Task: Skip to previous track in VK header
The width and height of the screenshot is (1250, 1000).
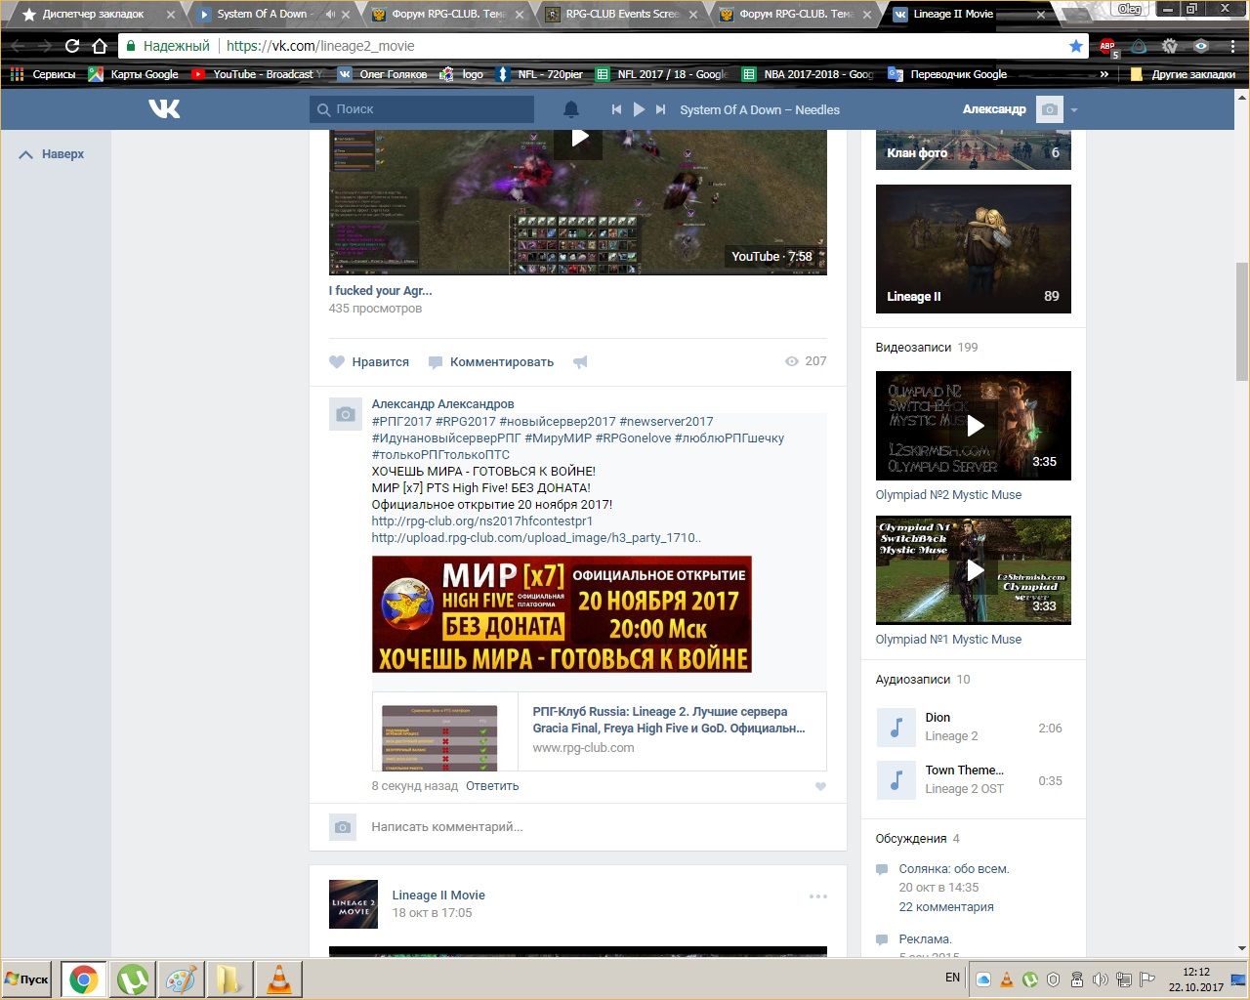Action: coord(616,109)
